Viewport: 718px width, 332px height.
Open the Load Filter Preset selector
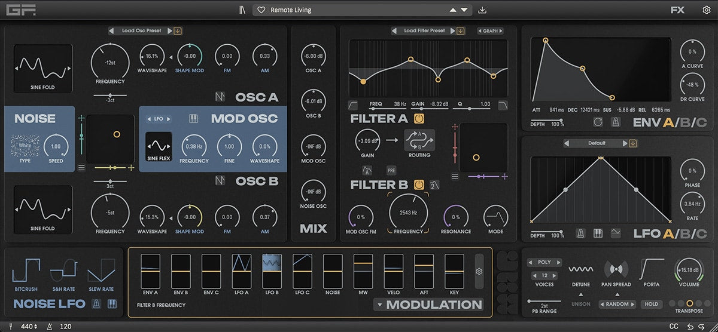(424, 31)
